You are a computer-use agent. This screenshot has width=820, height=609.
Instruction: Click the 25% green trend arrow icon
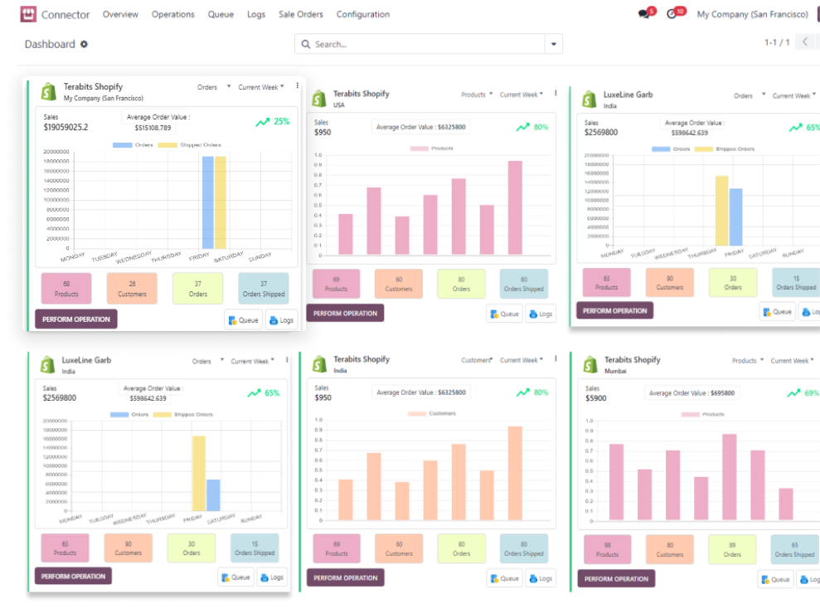(263, 122)
